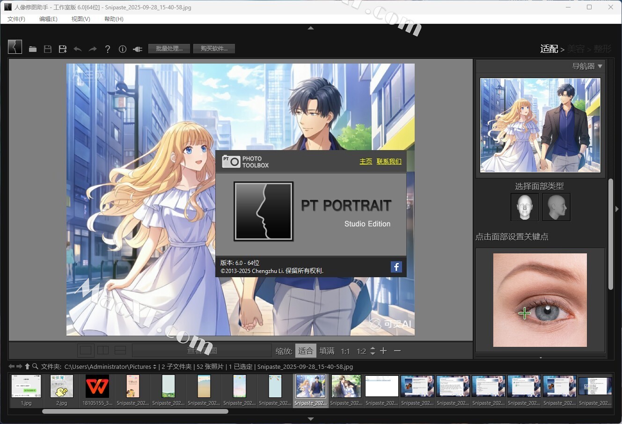This screenshot has height=424, width=622.
Task: Click the Save As disk icon
Action: 63,49
